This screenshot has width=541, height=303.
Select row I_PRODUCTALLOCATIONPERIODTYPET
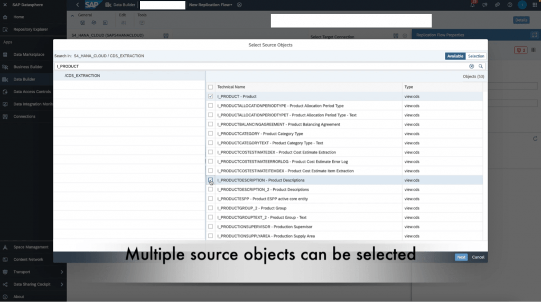[344, 115]
